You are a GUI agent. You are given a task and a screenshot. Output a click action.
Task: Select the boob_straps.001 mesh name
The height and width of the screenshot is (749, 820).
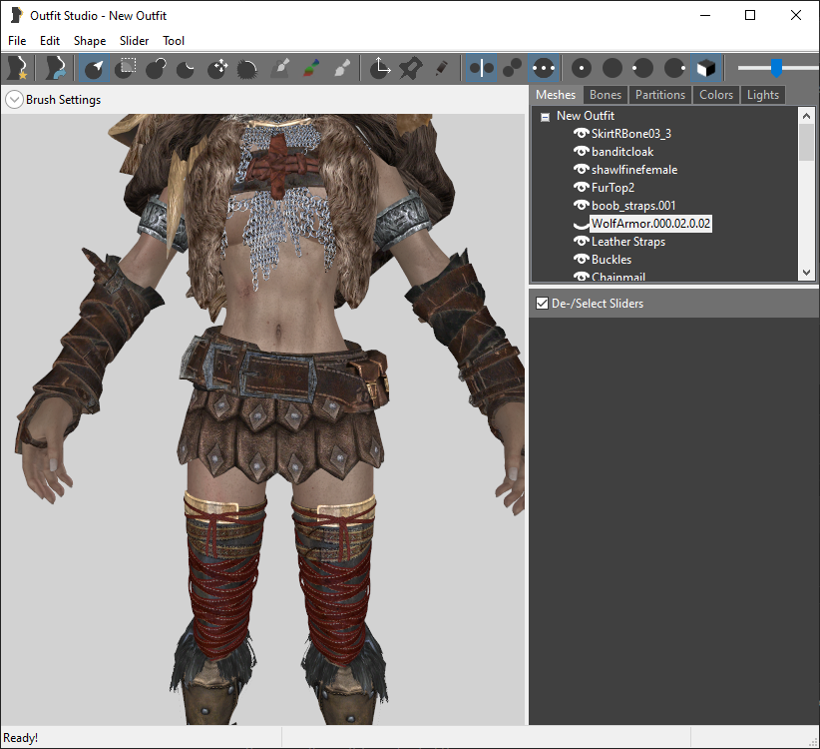[633, 205]
